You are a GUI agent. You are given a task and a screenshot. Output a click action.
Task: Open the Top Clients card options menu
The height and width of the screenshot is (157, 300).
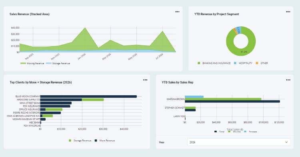tap(145, 80)
